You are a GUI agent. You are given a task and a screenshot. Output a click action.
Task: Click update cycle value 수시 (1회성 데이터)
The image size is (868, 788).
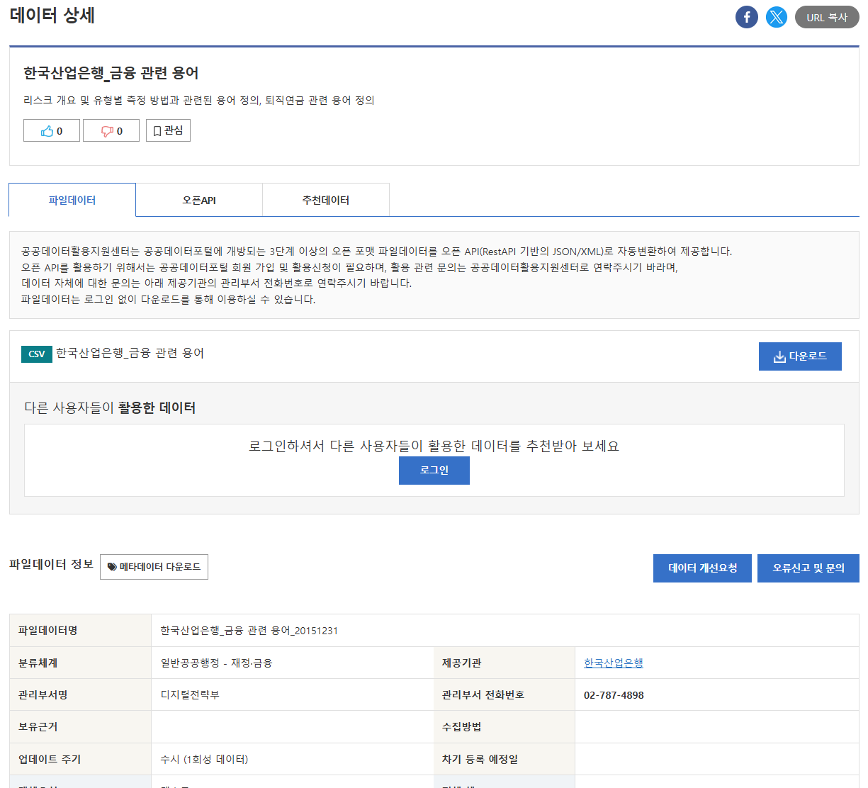[204, 759]
